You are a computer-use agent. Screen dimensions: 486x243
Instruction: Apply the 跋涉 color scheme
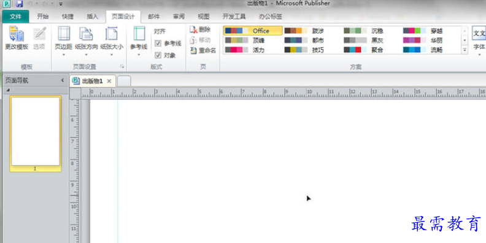[x=312, y=31]
